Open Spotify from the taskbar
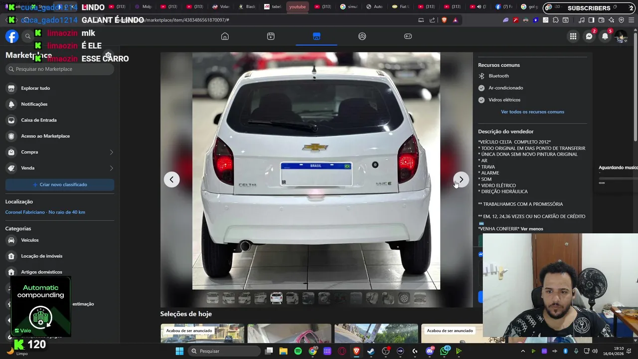 click(x=298, y=351)
